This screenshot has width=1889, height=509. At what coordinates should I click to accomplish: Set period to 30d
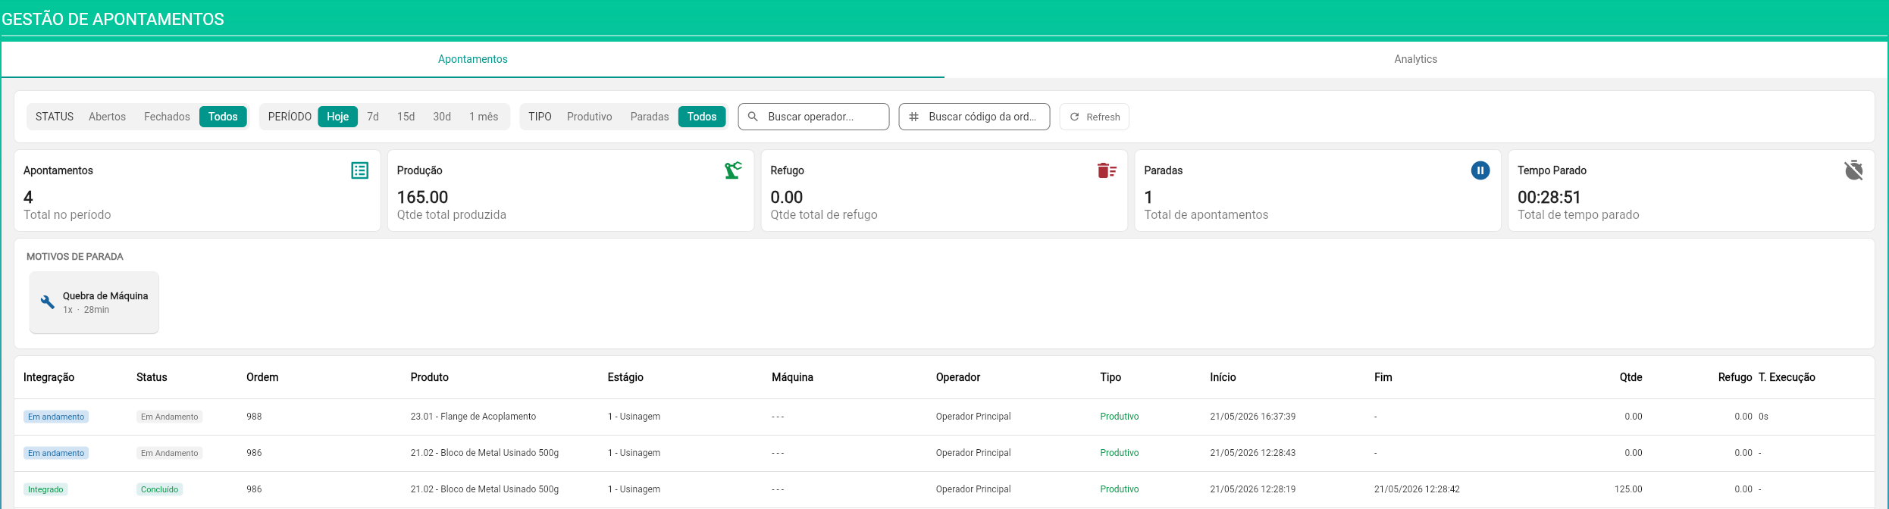pyautogui.click(x=442, y=117)
